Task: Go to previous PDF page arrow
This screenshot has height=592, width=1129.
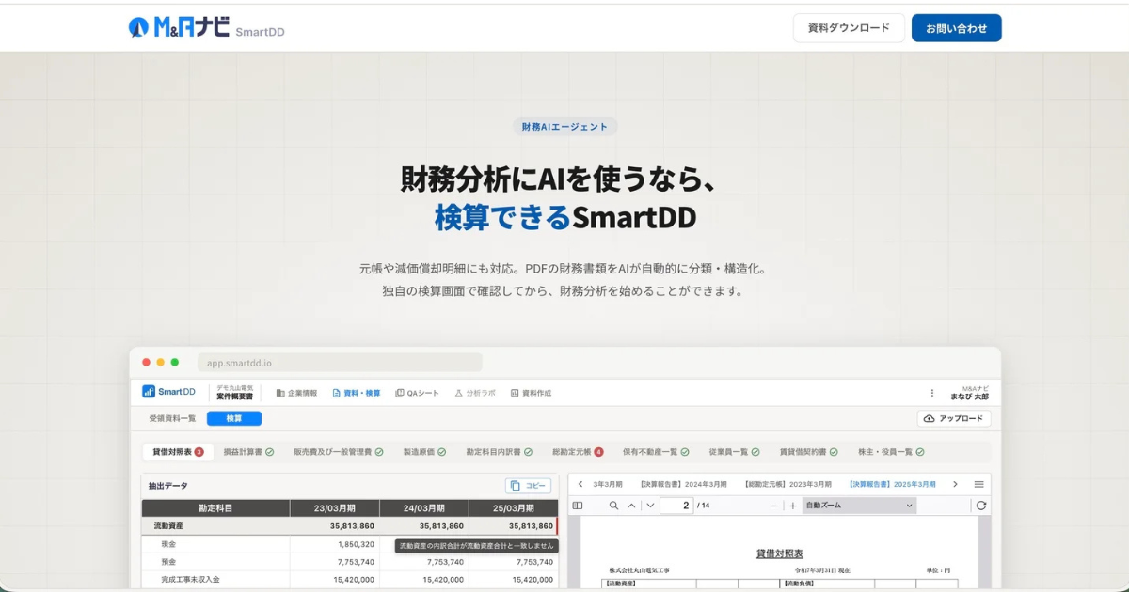Action: (631, 506)
